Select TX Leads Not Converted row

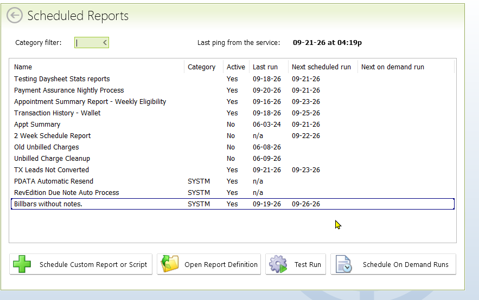[233, 170]
